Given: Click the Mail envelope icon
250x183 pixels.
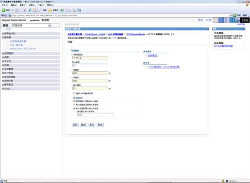Looking at the screenshot, I should tap(68, 10).
